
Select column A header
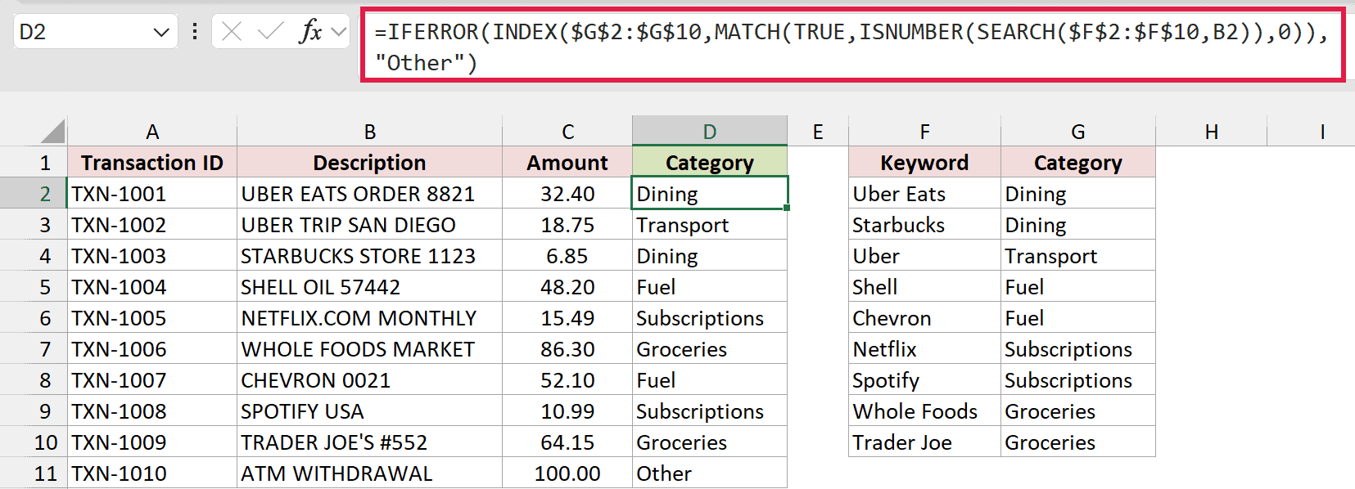[152, 132]
